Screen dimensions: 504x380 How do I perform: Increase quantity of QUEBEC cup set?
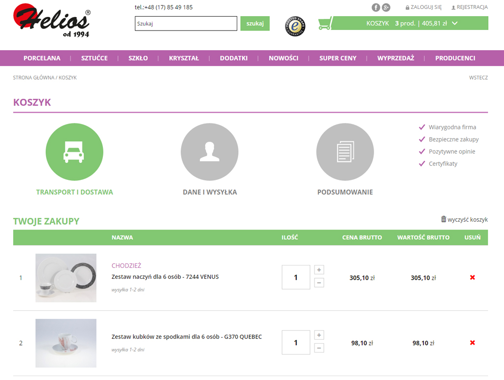tap(319, 335)
